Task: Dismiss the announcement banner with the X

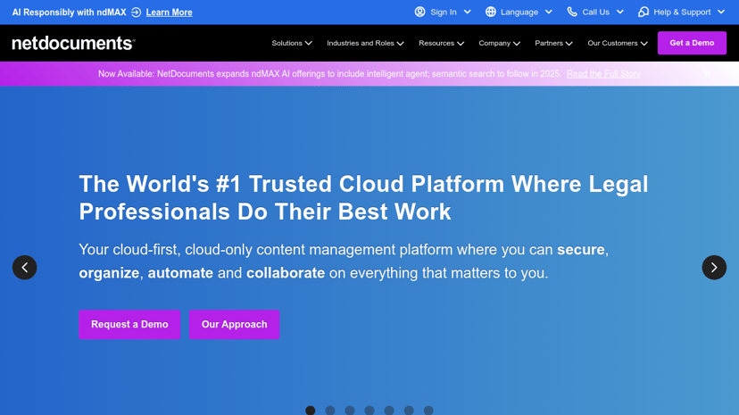Action: click(x=707, y=73)
